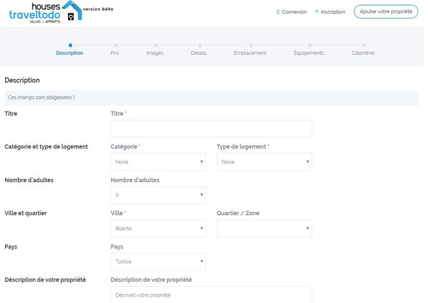
Task: Click the plus icon beside Inscription
Action: (316, 12)
